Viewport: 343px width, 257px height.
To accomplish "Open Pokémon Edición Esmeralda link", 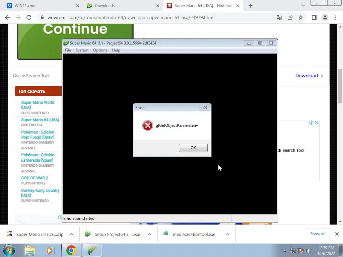I will point(38,158).
